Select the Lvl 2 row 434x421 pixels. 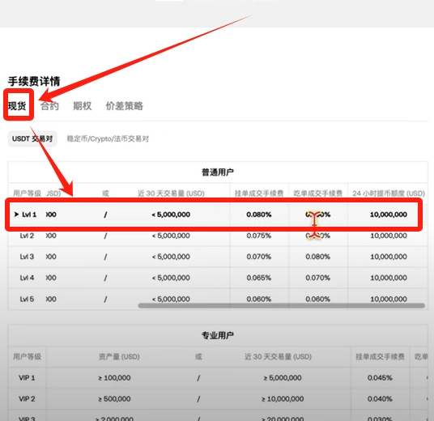point(218,236)
